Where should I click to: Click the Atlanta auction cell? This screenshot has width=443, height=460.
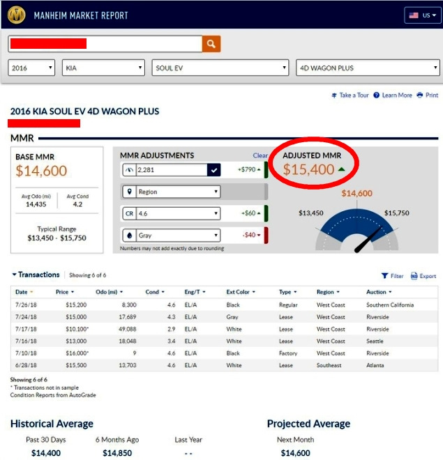tap(375, 365)
